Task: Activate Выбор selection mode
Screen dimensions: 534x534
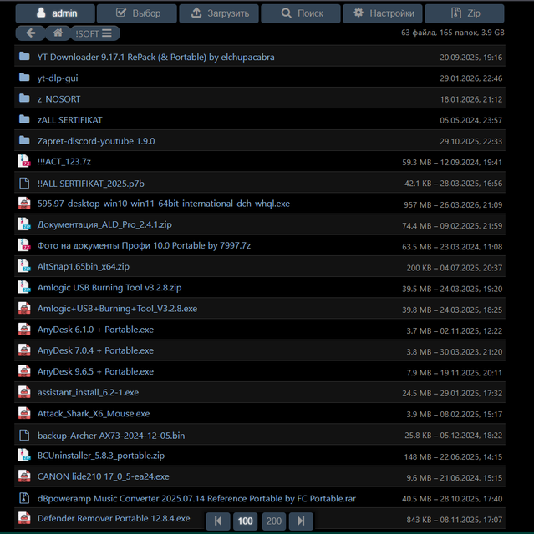Action: pos(137,13)
